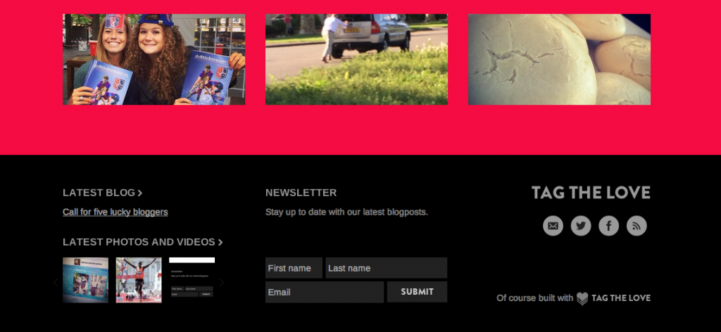Click the large TAG THE LOVE footer logo
This screenshot has width=721, height=332.
[591, 193]
